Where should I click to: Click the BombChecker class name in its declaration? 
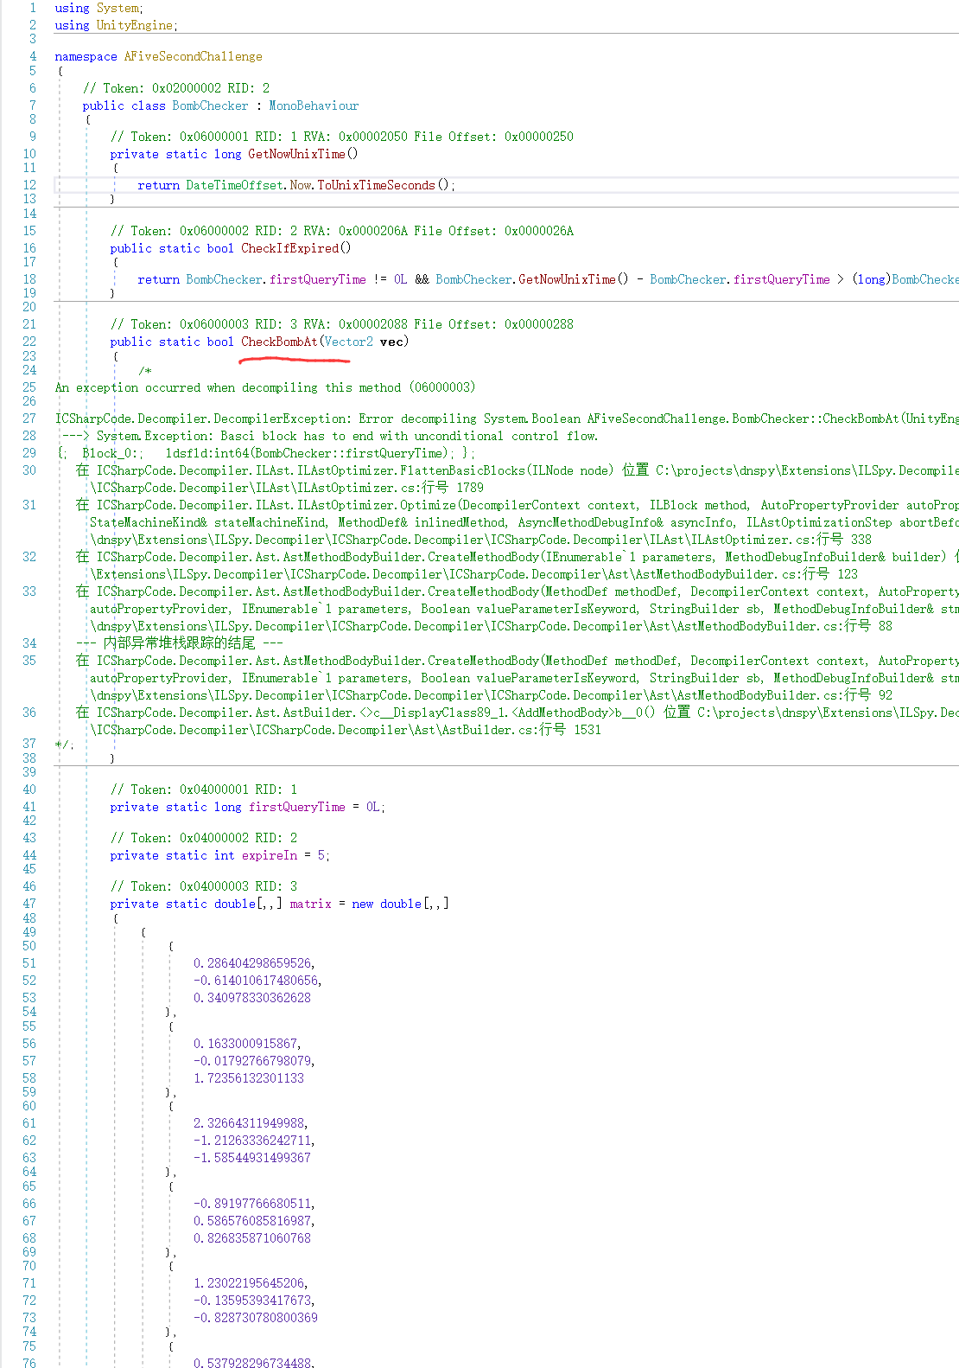(x=210, y=105)
